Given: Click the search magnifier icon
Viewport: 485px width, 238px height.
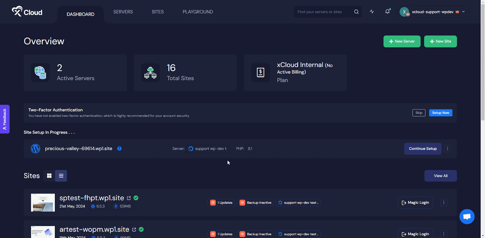Looking at the screenshot, I should (356, 12).
